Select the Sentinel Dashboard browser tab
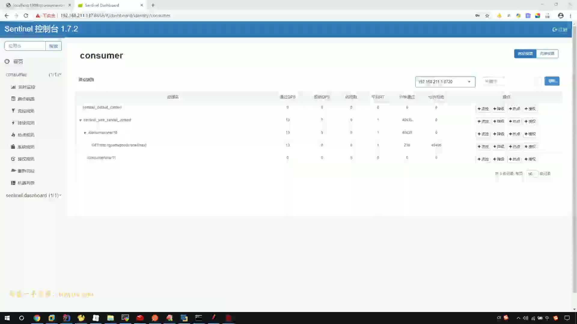Screen dimensions: 577x324 pyautogui.click(x=110, y=5)
